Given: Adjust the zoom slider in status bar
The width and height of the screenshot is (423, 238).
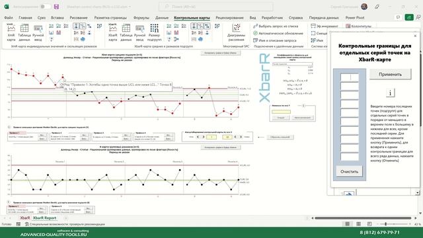Looking at the screenshot, I should 386,224.
